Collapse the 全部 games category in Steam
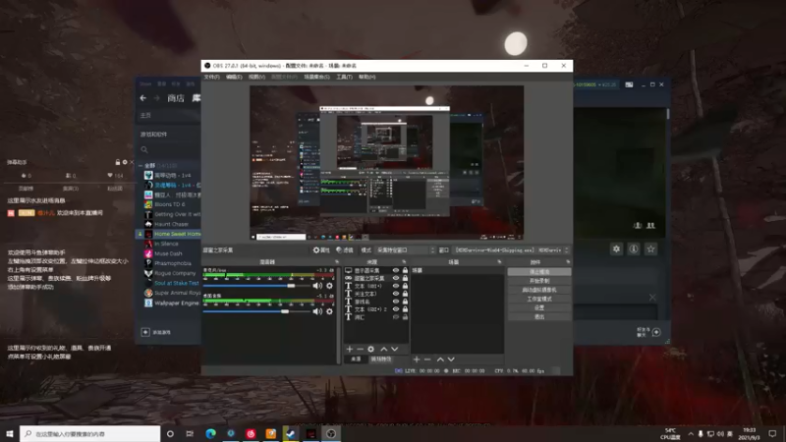 tap(140, 165)
